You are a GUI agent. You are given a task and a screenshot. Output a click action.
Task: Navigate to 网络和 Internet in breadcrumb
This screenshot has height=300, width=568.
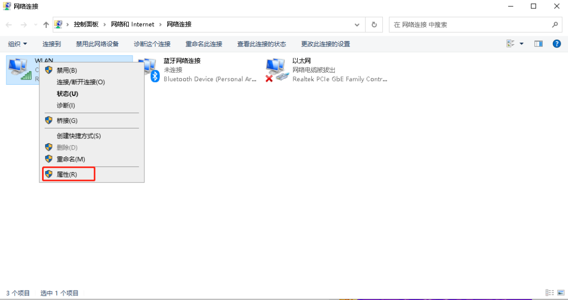pyautogui.click(x=133, y=24)
